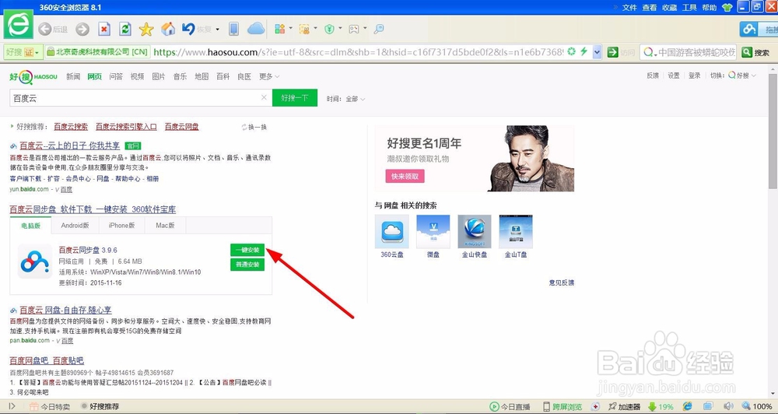Select the Mac版 tab
This screenshot has height=414, width=778.
[x=165, y=226]
